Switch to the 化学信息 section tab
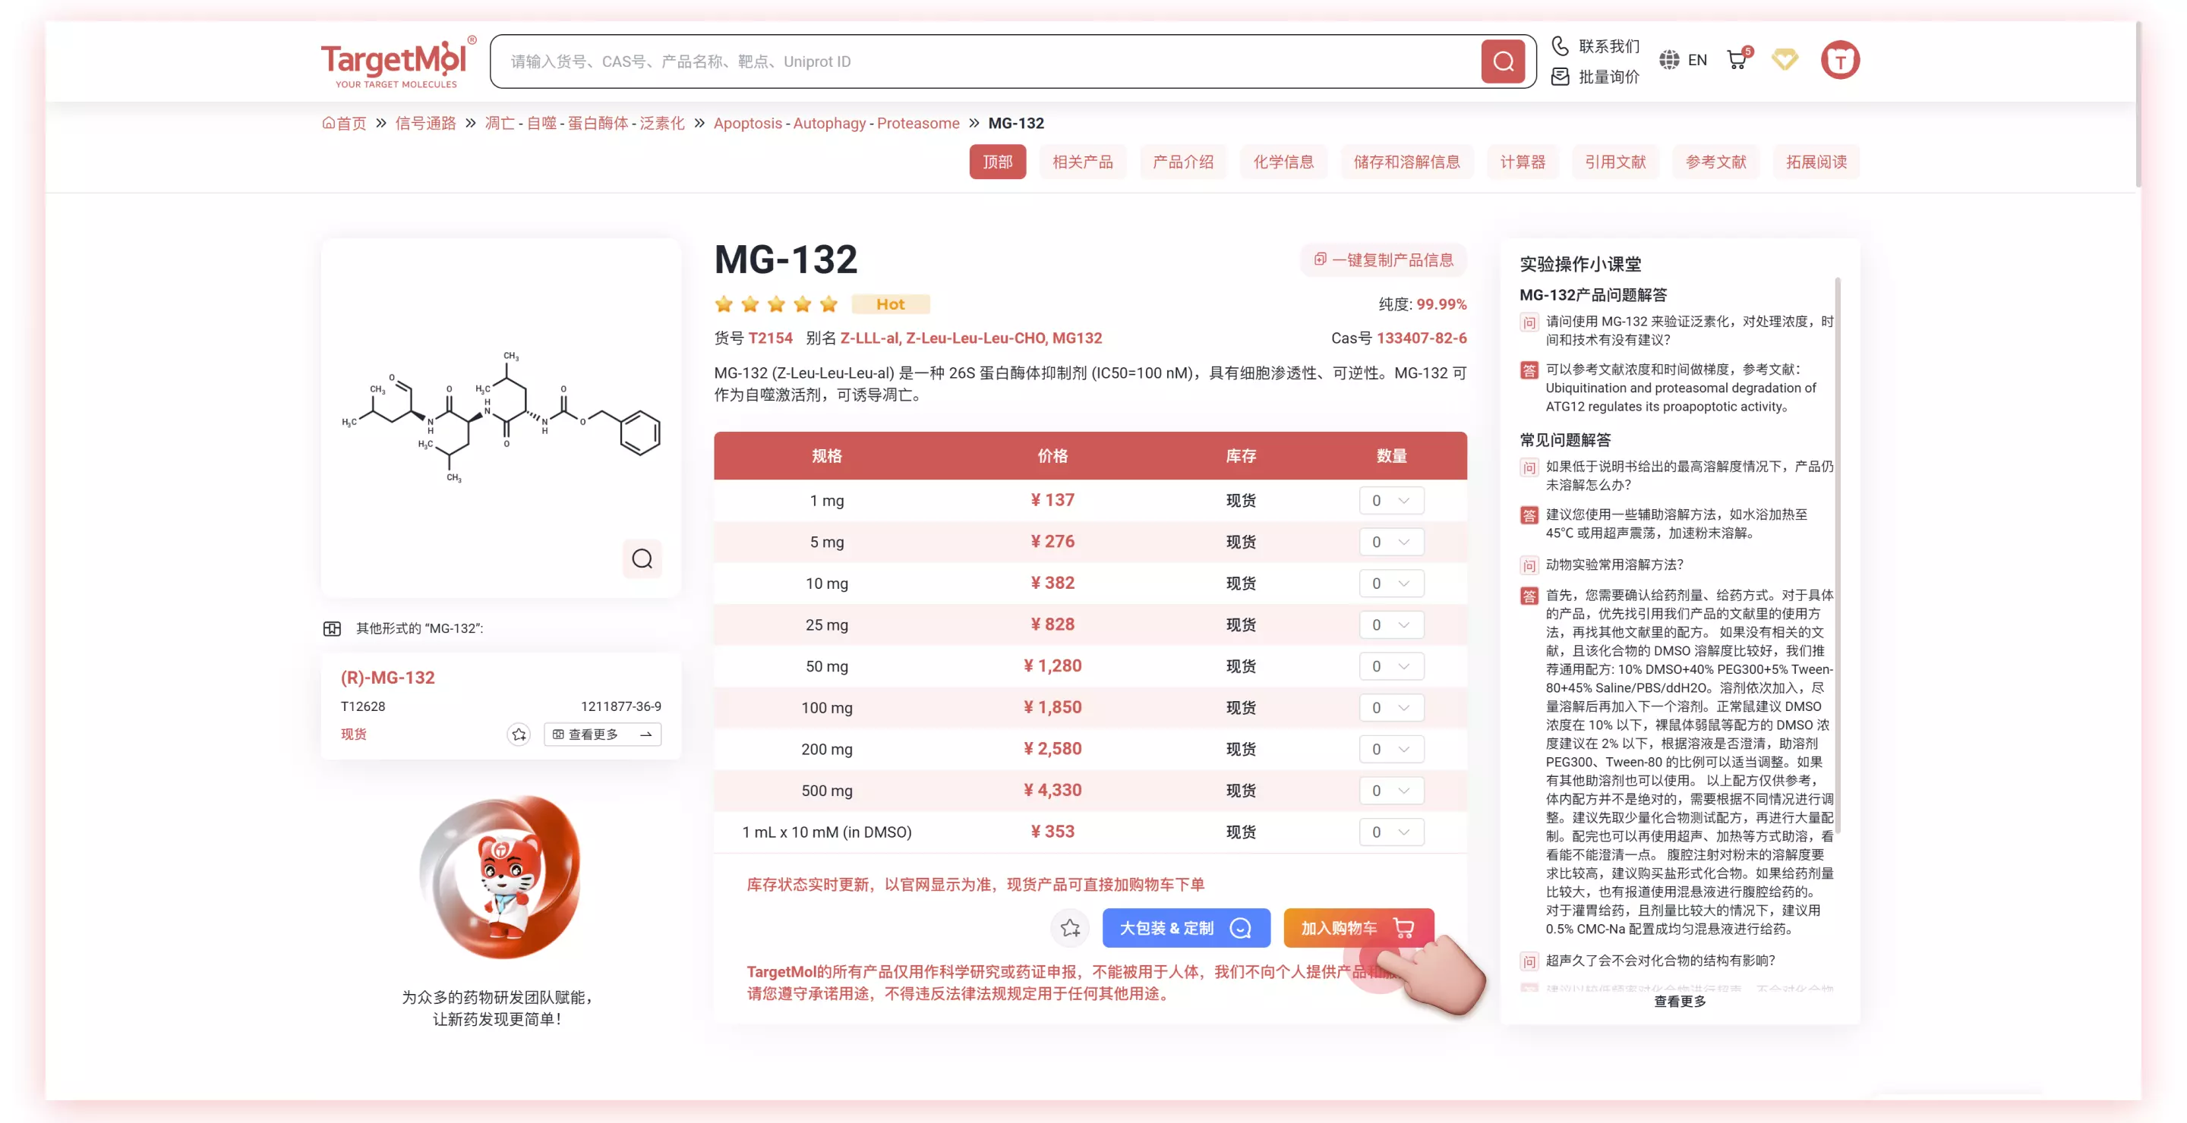Image resolution: width=2187 pixels, height=1123 pixels. click(1283, 162)
